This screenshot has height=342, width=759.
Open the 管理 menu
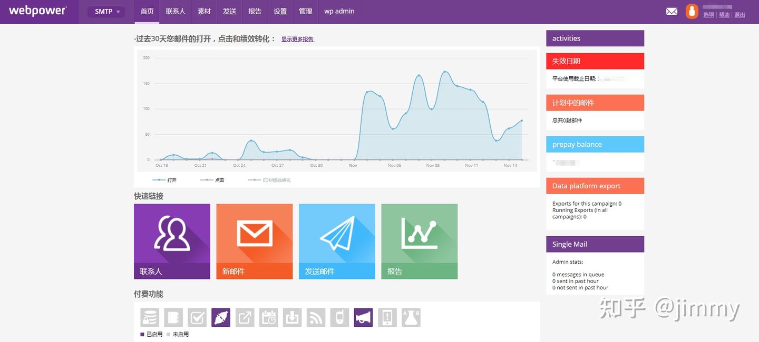click(x=306, y=12)
